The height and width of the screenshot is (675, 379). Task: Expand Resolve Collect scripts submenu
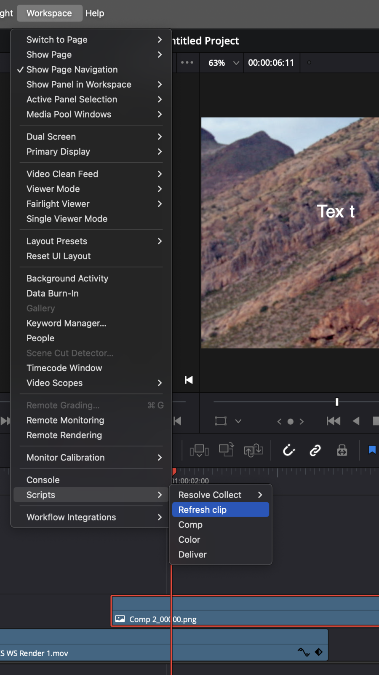coord(221,495)
